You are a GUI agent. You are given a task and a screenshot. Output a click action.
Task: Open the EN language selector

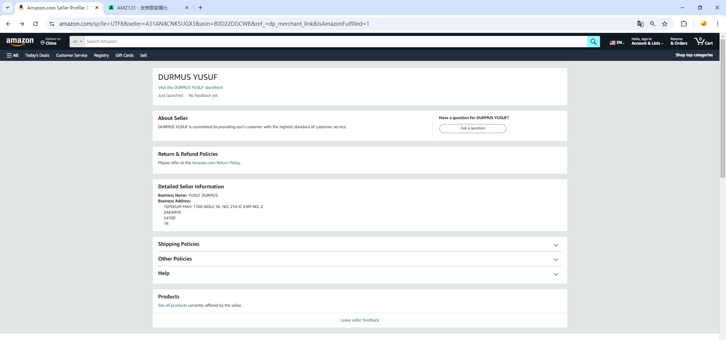[x=617, y=43]
